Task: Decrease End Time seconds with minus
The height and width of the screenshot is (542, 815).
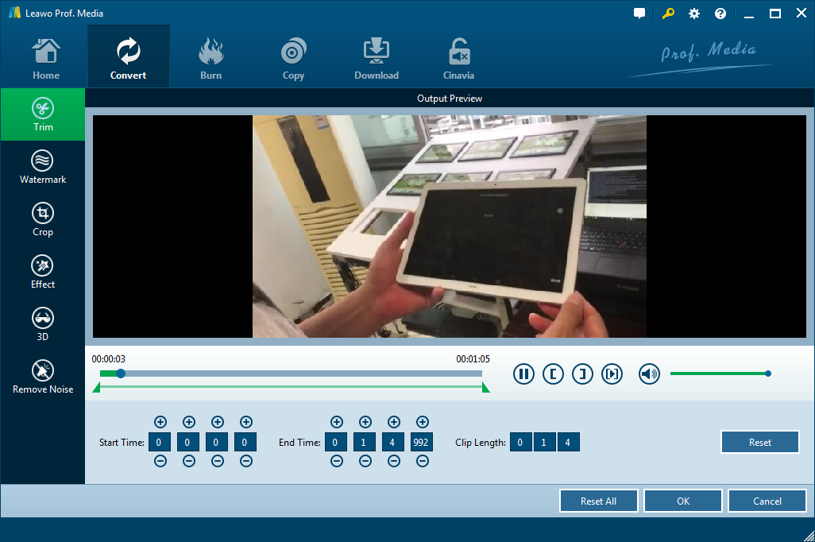Action: coord(394,461)
